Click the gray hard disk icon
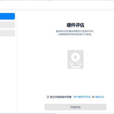The height and width of the screenshot is (114, 114). (x=75, y=59)
